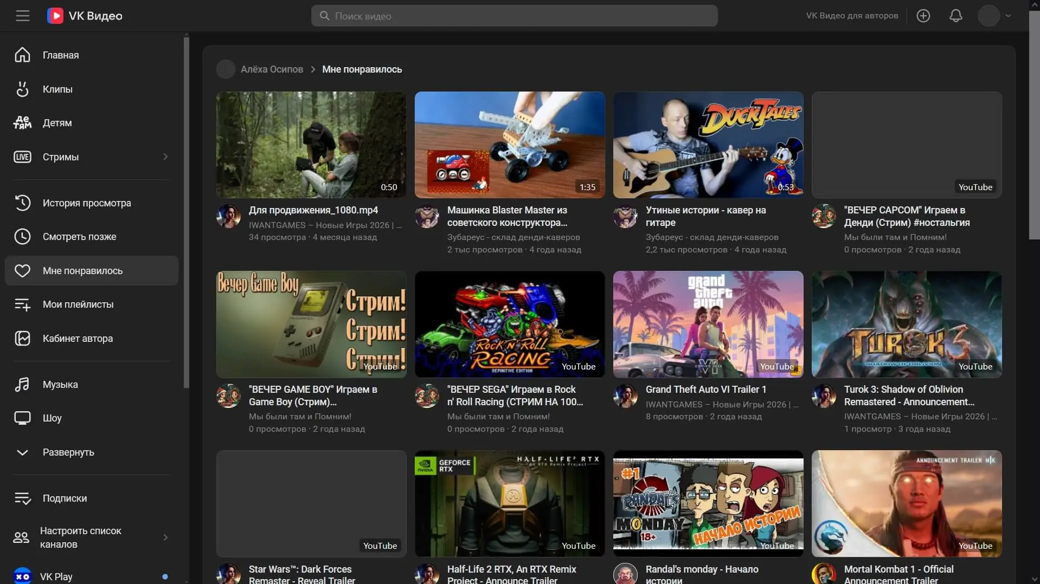
Task: Open Подписки icon
Action: [x=22, y=498]
